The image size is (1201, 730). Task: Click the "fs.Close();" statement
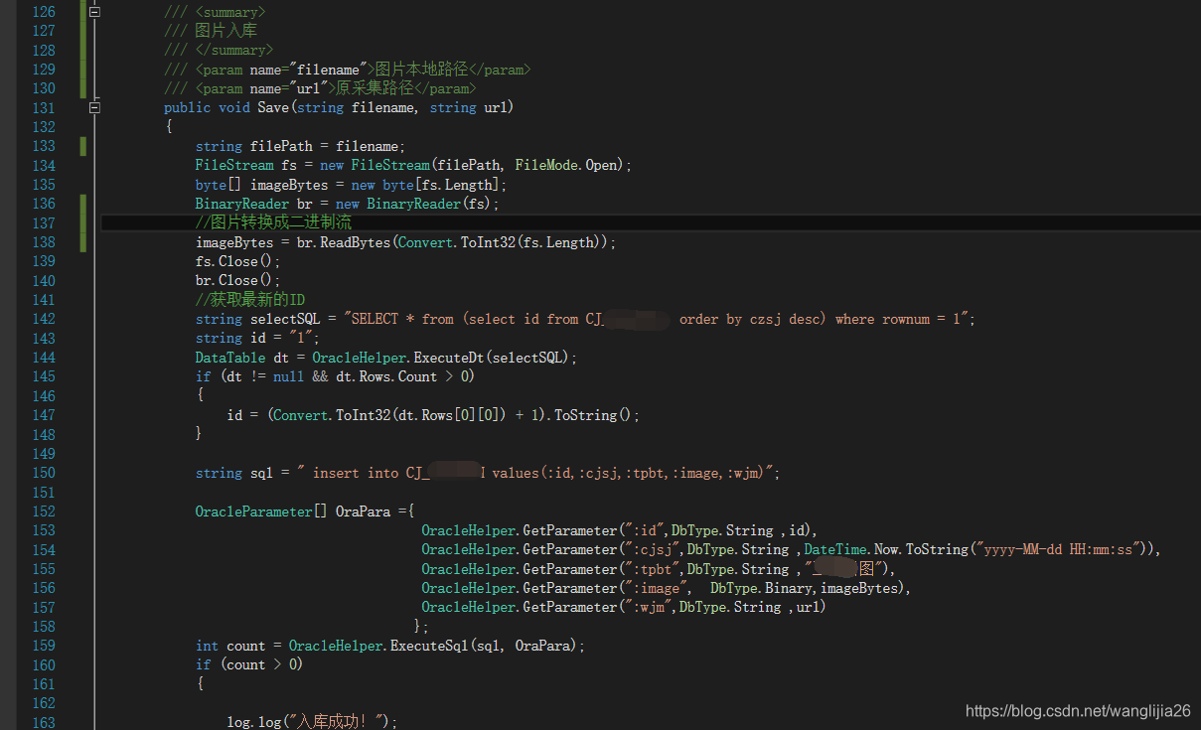(238, 261)
